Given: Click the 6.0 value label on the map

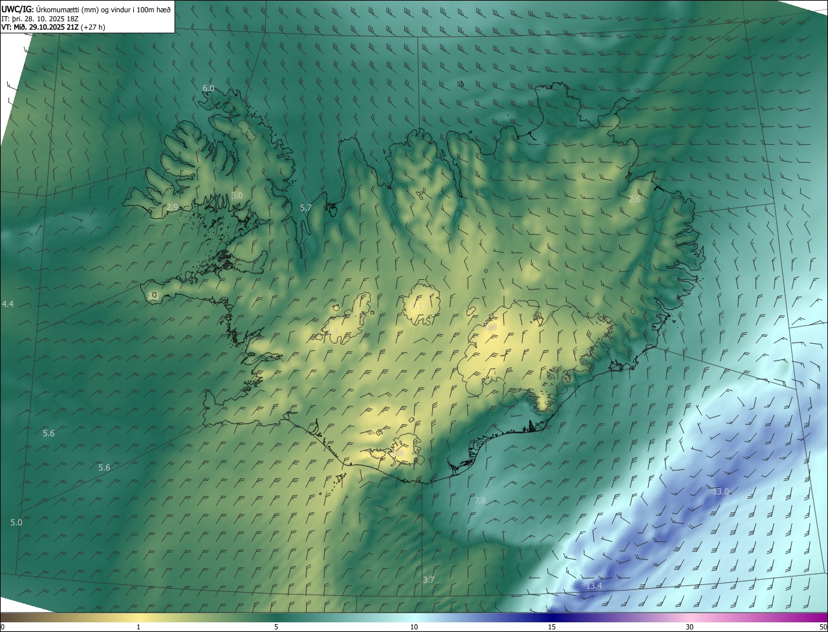Looking at the screenshot, I should pos(208,88).
